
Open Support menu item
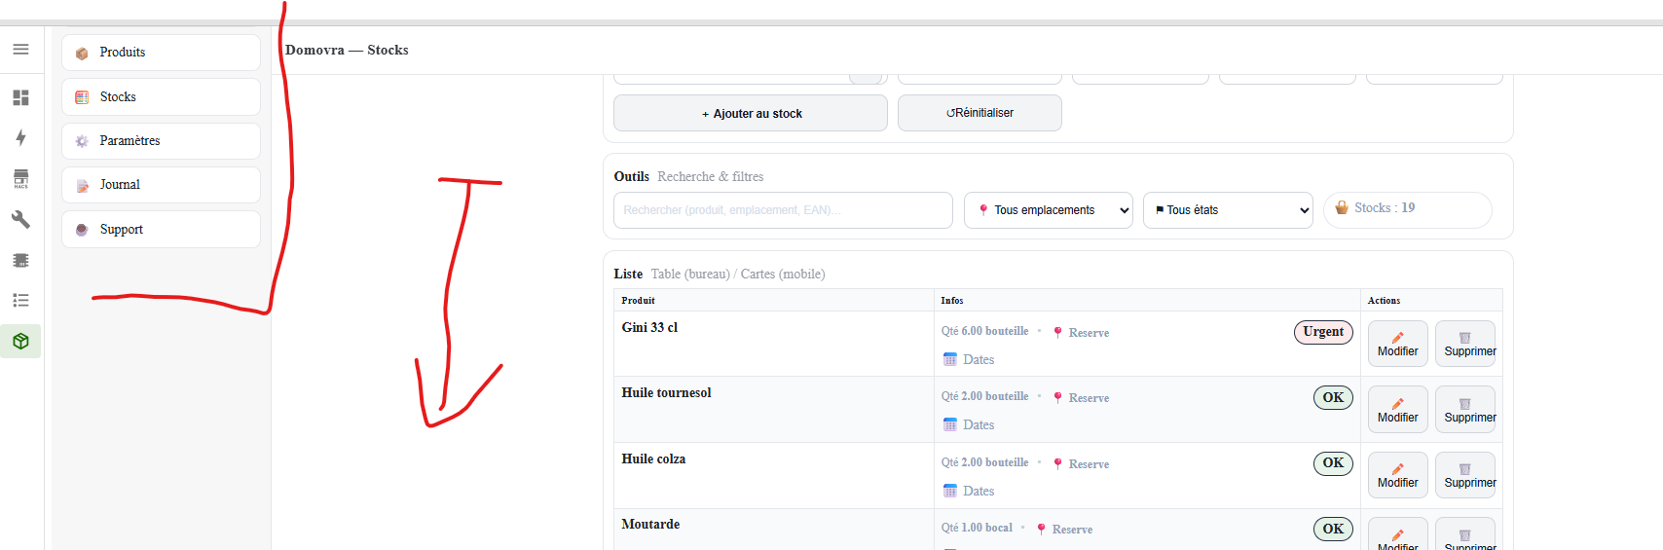161,230
